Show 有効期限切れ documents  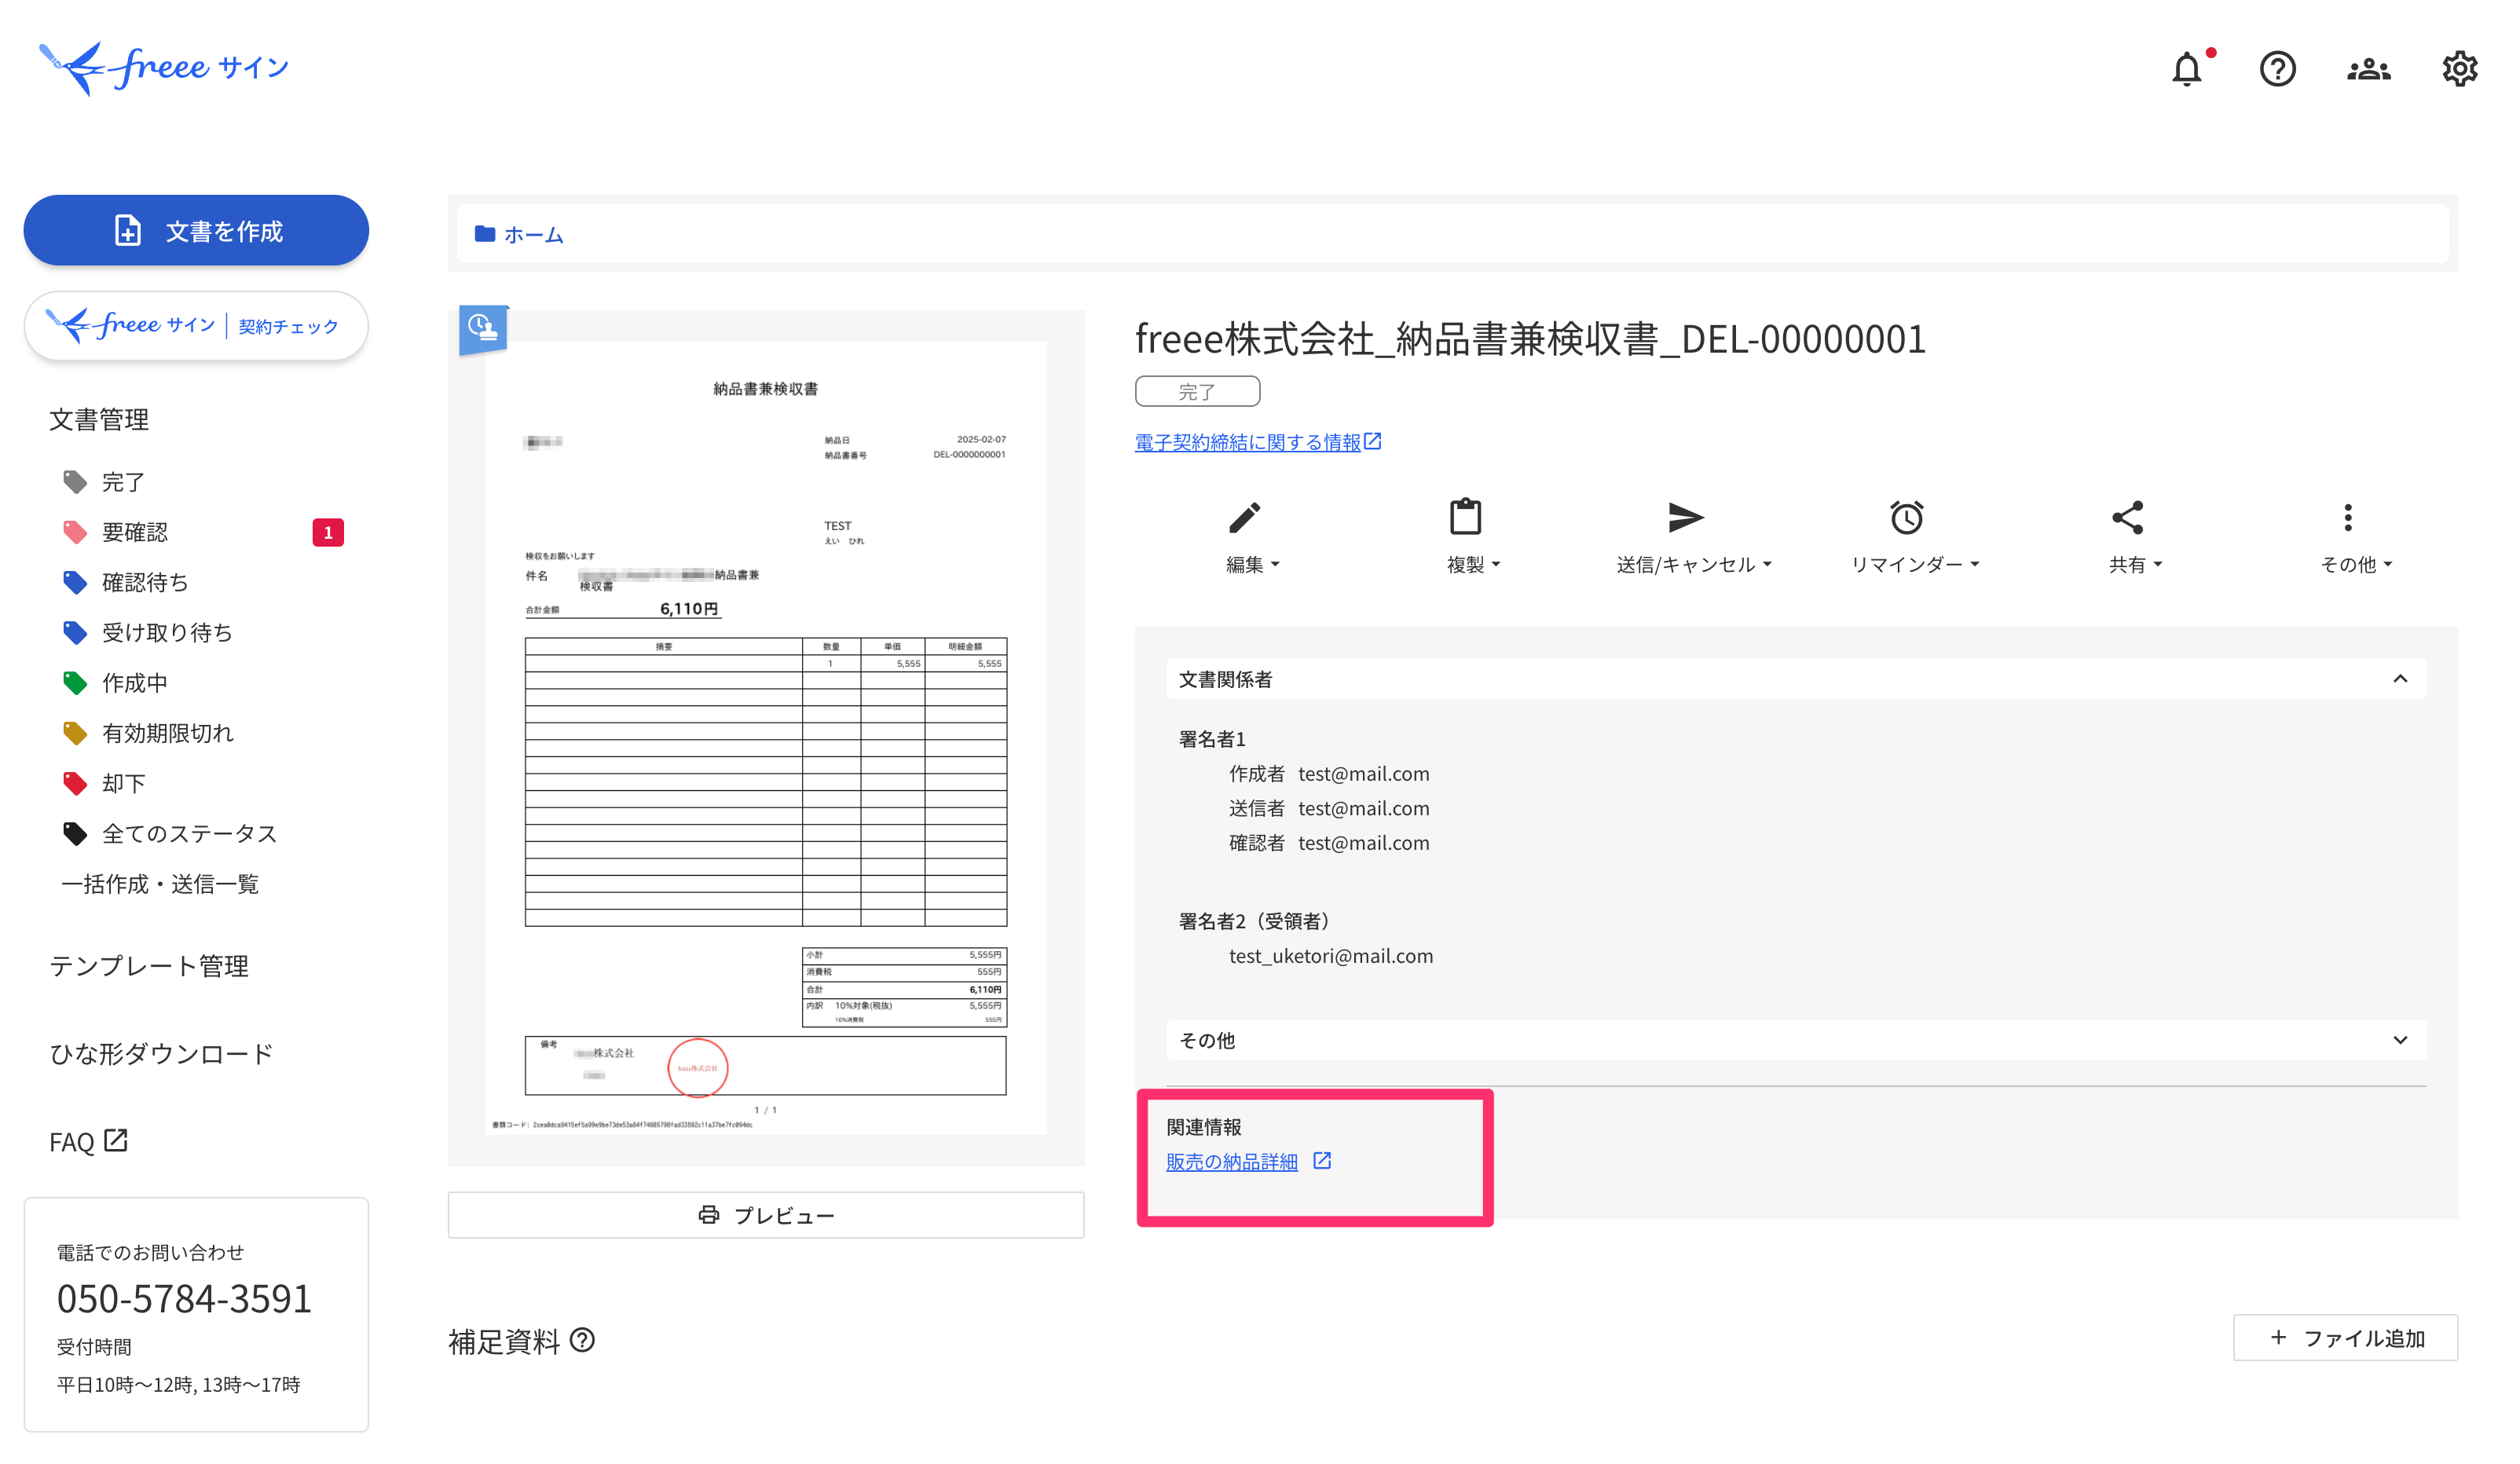pyautogui.click(x=168, y=733)
